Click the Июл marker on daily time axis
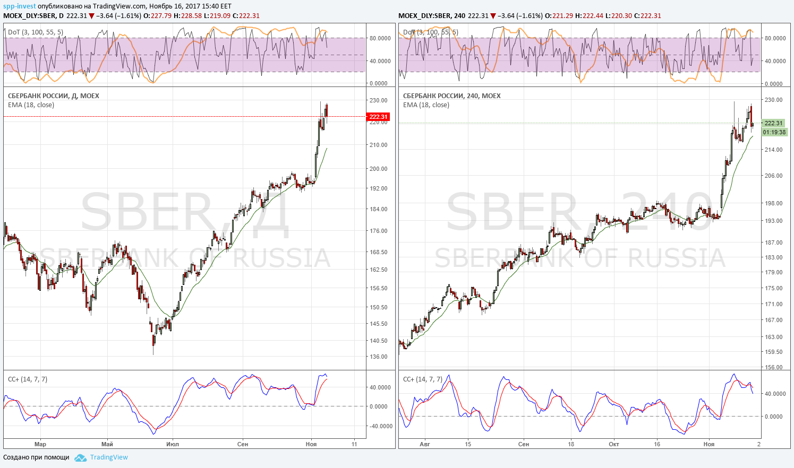The image size is (794, 468). [x=172, y=444]
